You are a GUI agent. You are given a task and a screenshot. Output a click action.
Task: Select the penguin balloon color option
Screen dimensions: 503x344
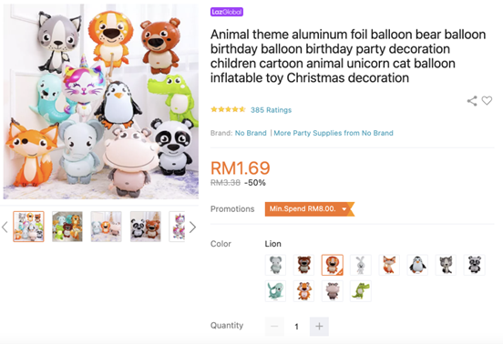pyautogui.click(x=417, y=265)
